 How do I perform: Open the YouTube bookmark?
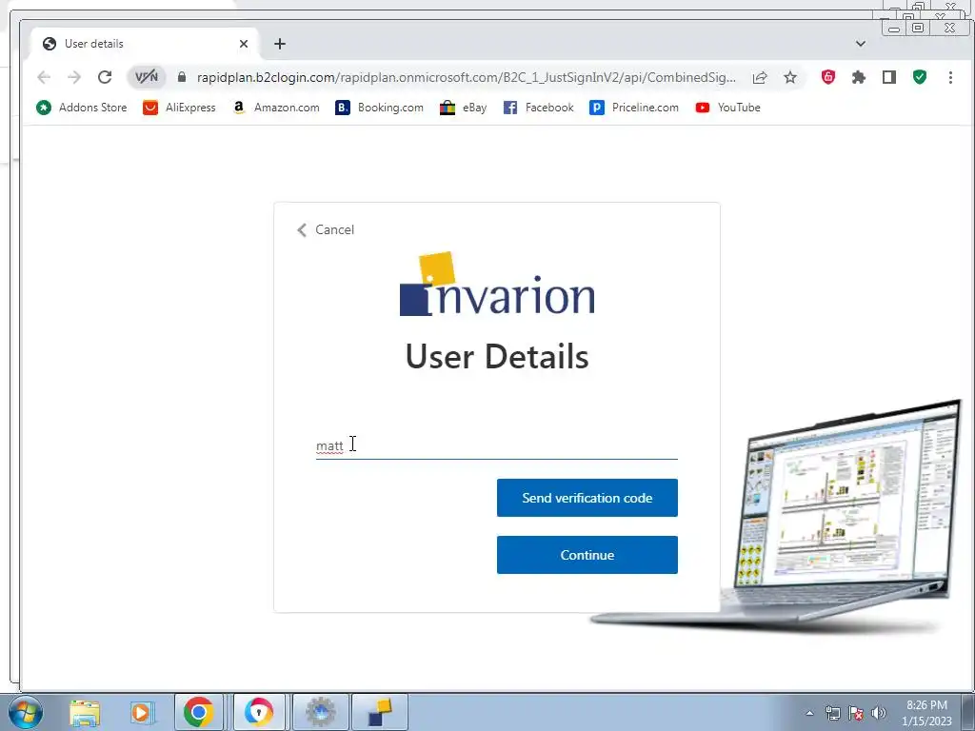point(728,108)
